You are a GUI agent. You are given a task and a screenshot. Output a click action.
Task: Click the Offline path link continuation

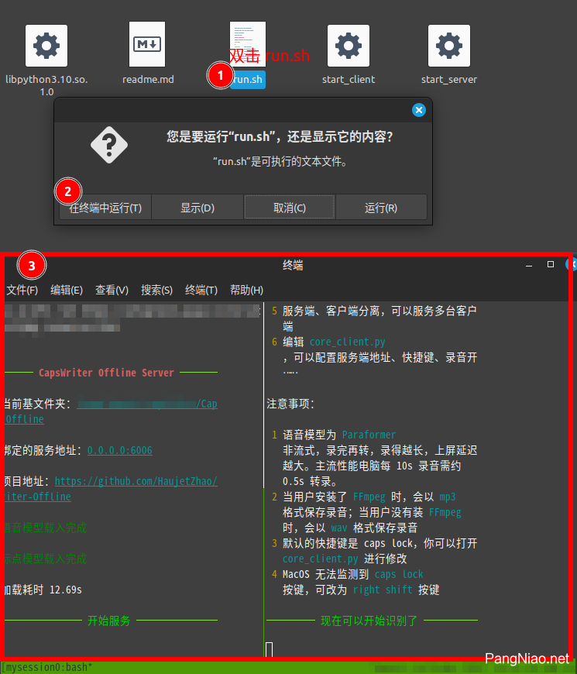point(25,419)
